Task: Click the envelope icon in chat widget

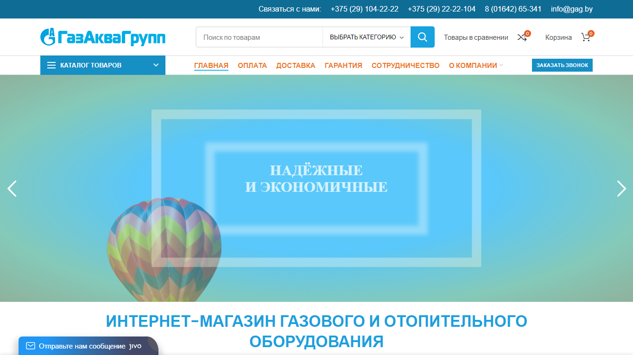Action: pos(31,346)
